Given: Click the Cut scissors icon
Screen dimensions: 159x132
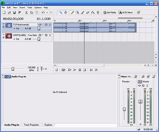Looking at the screenshot, I should (26, 12).
